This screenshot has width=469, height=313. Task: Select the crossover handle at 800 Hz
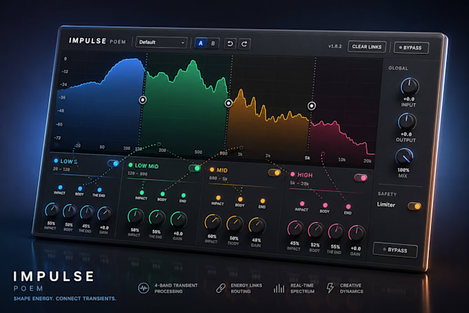point(228,103)
